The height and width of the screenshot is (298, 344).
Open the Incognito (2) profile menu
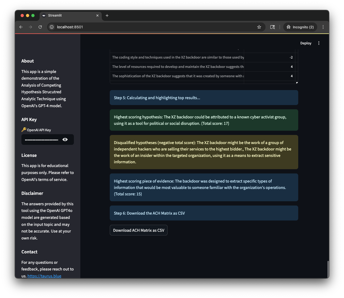click(x=300, y=27)
